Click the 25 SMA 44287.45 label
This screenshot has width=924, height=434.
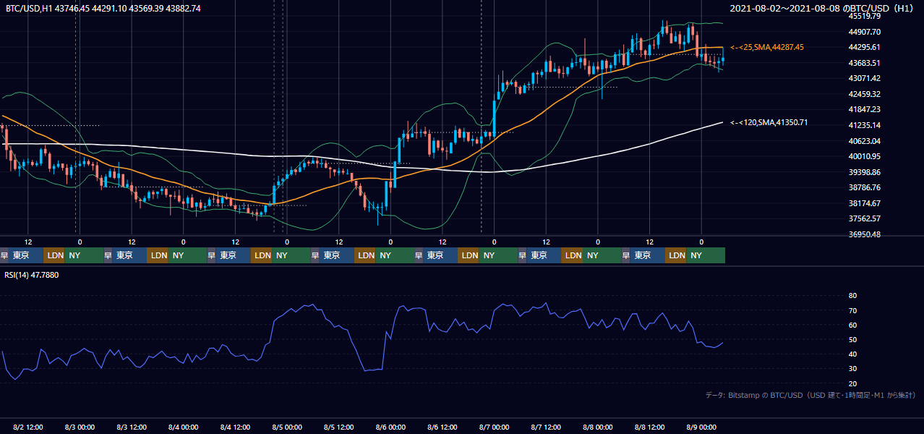(x=767, y=47)
